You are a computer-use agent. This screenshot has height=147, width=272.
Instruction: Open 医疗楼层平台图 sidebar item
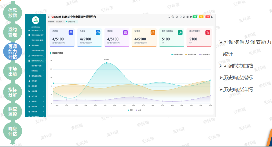click(x=36, y=66)
